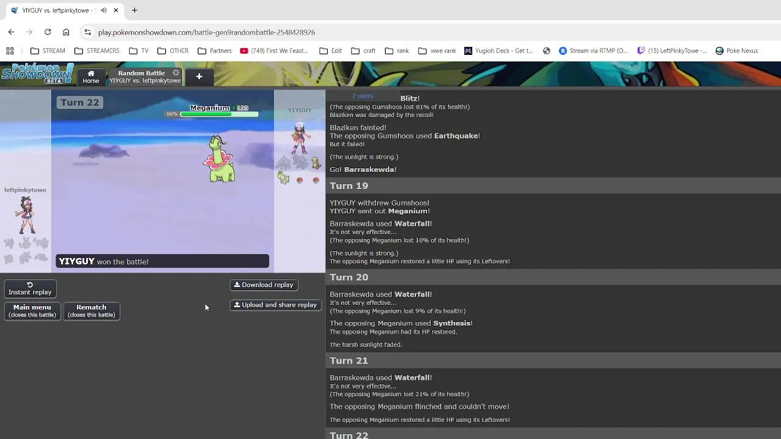Open the unlabeled globe icon bookmark
This screenshot has height=439, width=781.
pos(547,51)
